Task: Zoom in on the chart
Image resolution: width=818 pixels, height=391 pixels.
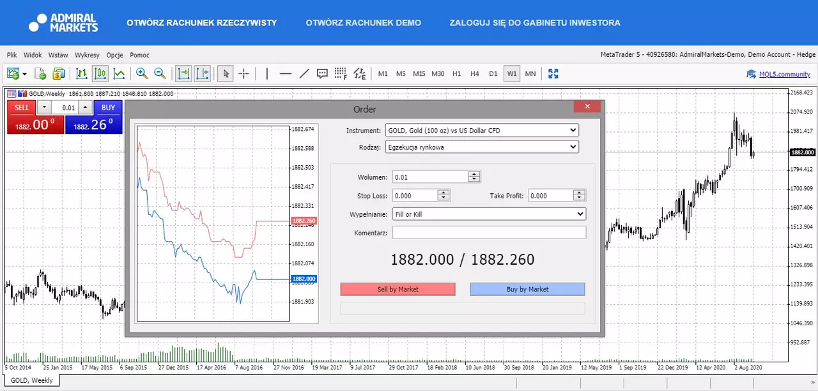Action: pyautogui.click(x=141, y=73)
